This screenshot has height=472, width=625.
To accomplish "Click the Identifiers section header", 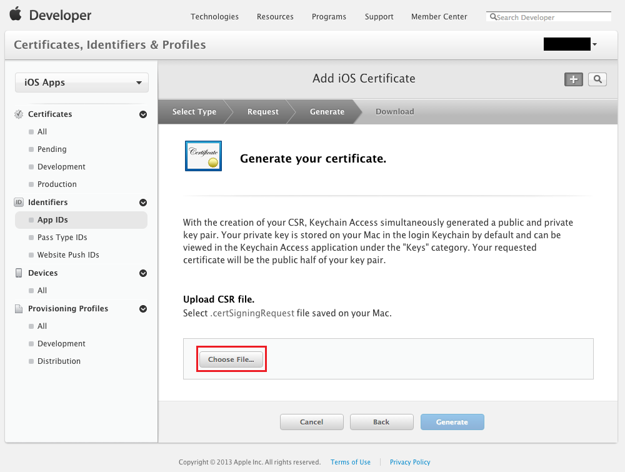I will click(48, 202).
